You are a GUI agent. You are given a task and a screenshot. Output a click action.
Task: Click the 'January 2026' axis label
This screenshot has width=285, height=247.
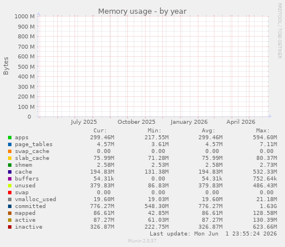pos(189,122)
